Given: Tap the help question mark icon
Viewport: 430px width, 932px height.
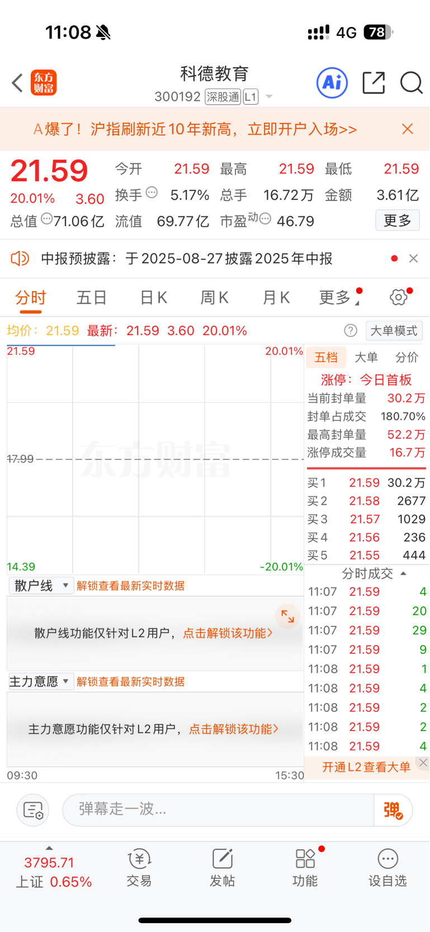Looking at the screenshot, I should point(351,331).
